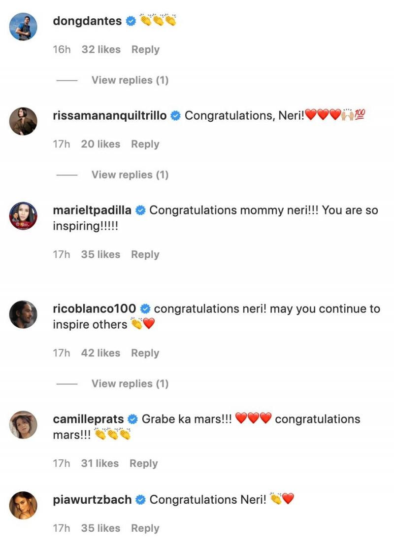Click verified badge next to ricoblanco100

tap(145, 309)
